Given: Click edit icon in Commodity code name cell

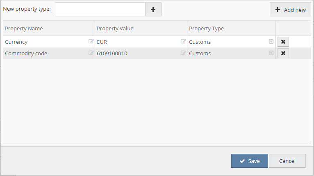Looking at the screenshot, I should [x=91, y=53].
